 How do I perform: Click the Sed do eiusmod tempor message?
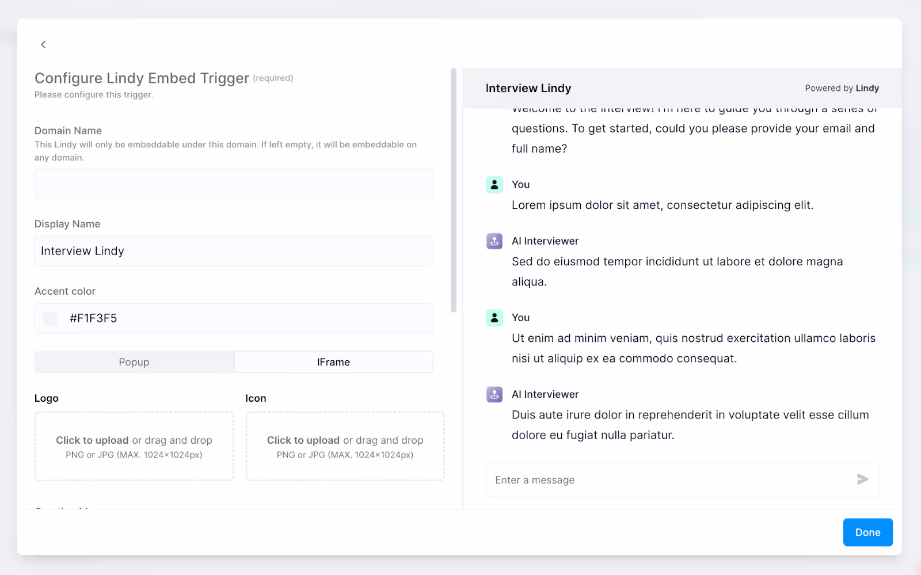pos(678,272)
